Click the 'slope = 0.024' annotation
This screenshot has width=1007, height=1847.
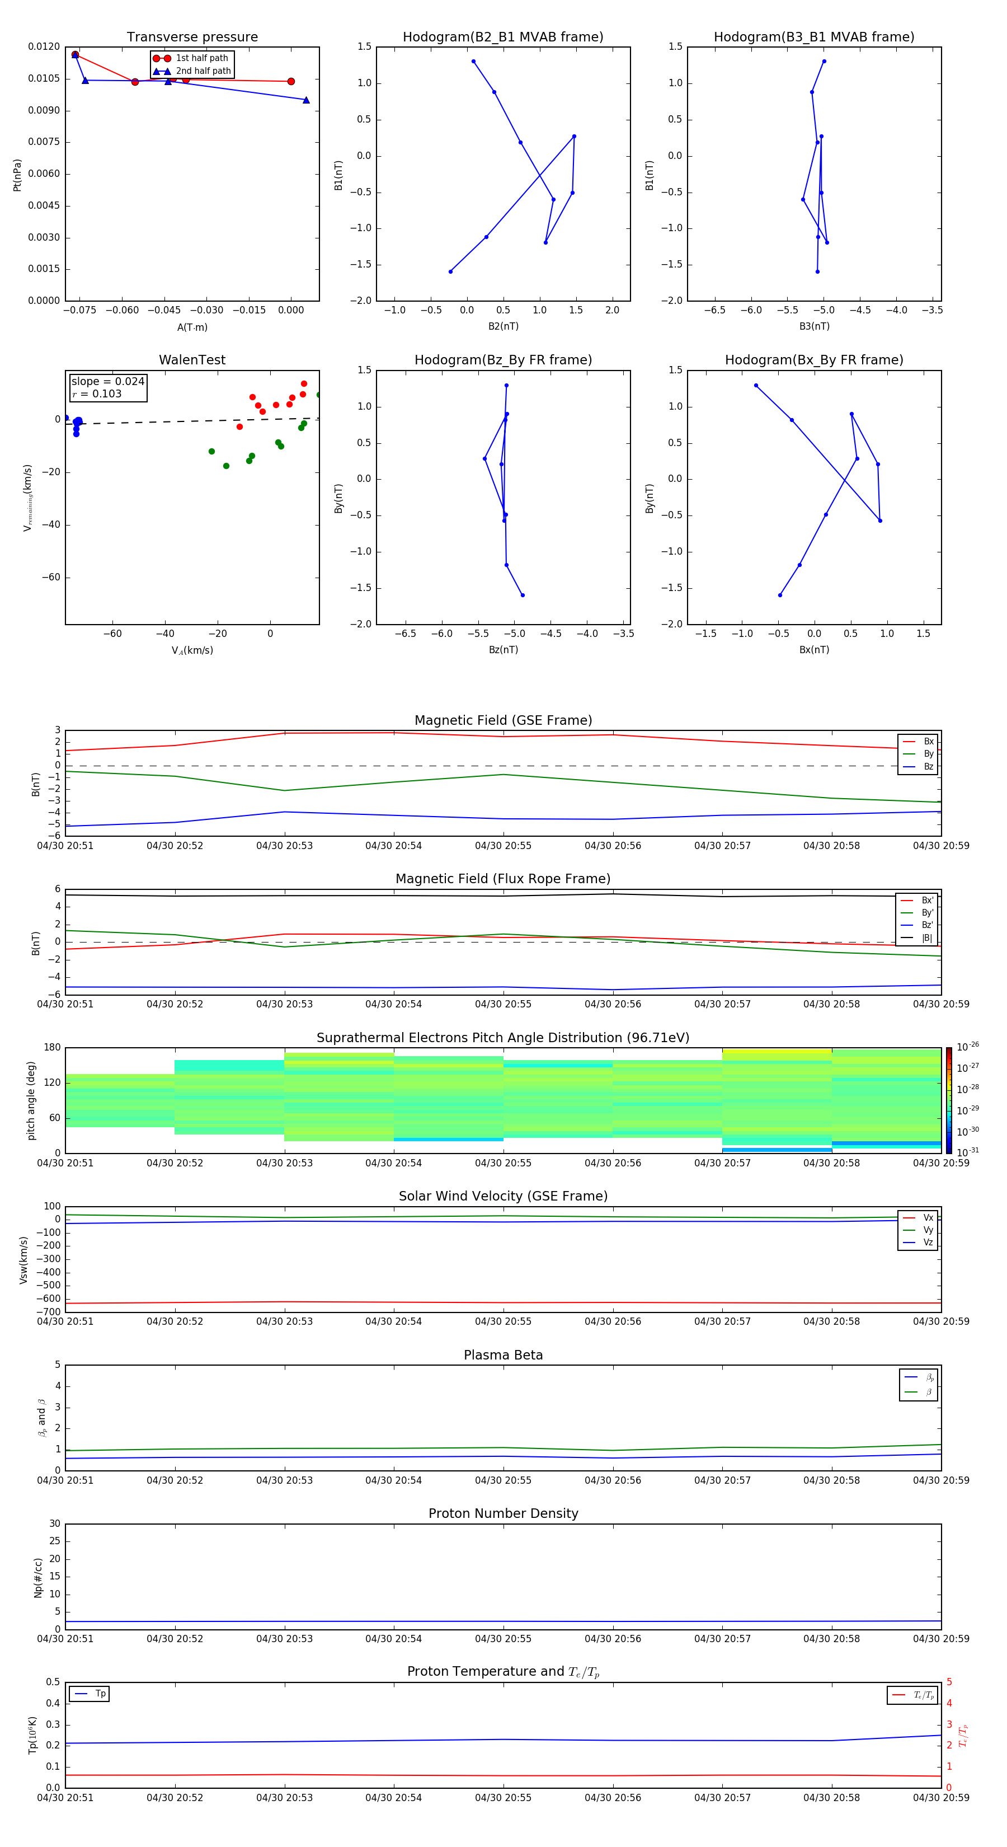tap(108, 382)
